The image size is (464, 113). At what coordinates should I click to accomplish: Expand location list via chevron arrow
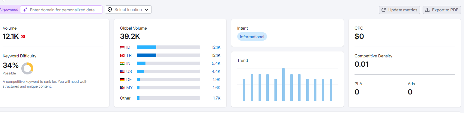(x=147, y=10)
